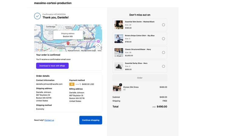The height and width of the screenshot is (136, 242).
Task: Click the Order button under recommendations
Action: pos(140,78)
